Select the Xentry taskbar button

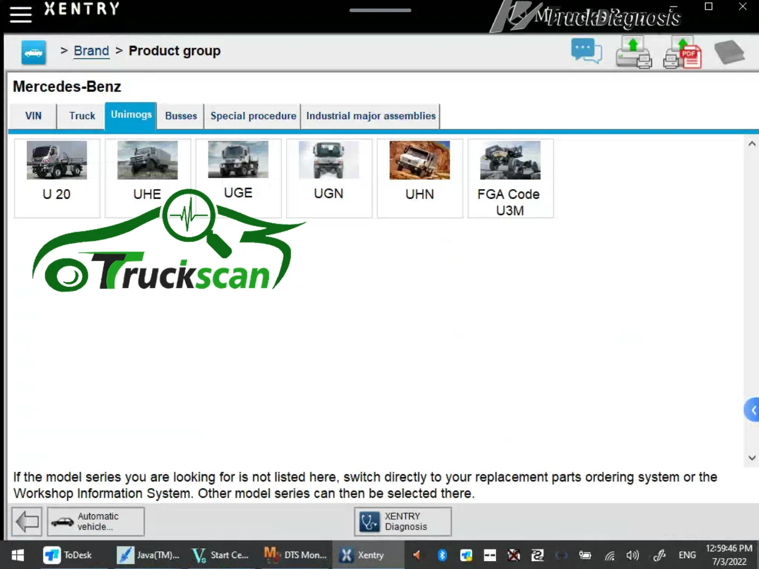(368, 555)
